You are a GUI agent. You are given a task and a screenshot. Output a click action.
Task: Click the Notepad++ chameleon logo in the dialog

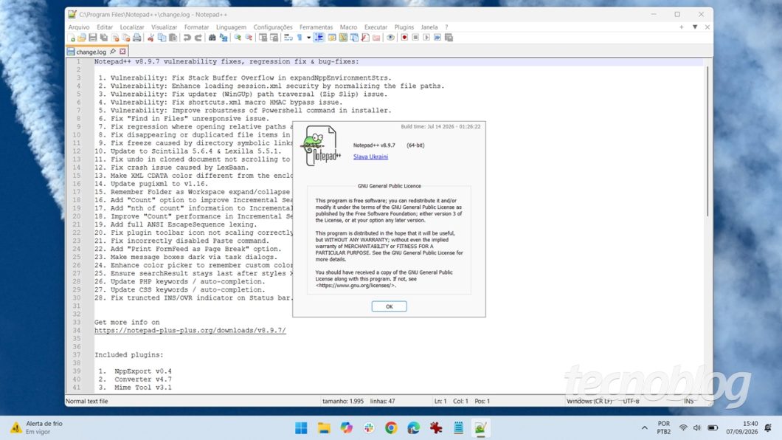tap(320, 145)
